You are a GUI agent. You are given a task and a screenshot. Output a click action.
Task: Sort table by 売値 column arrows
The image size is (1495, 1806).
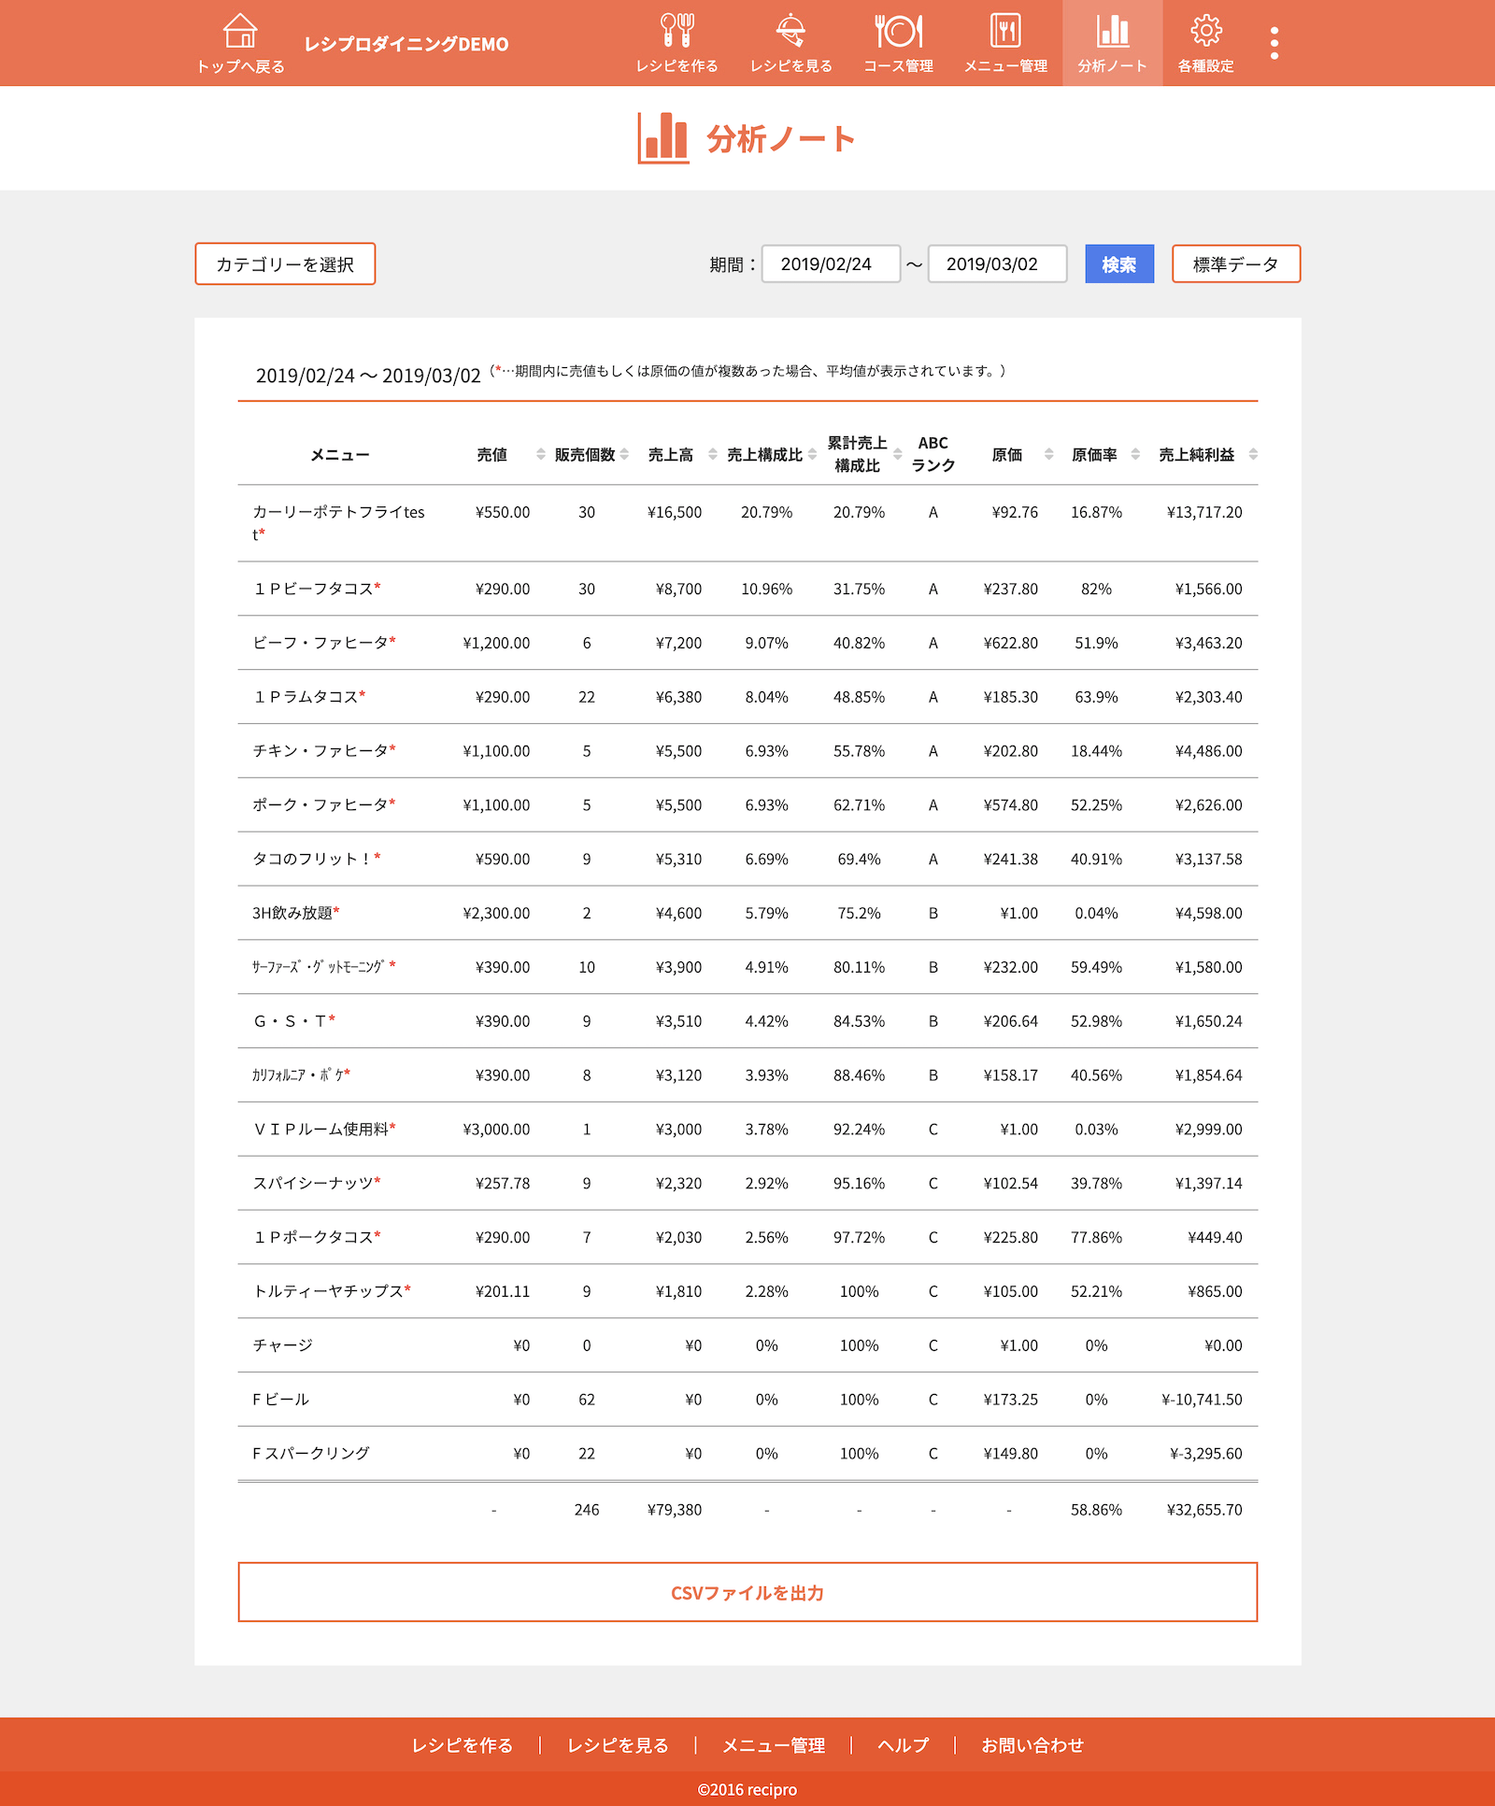[540, 454]
